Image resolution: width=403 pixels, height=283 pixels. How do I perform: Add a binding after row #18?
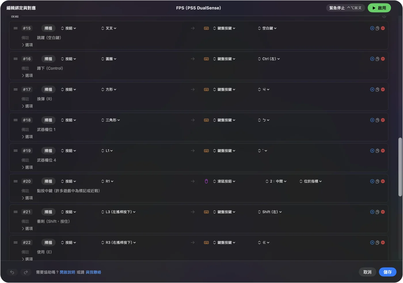pyautogui.click(x=372, y=120)
